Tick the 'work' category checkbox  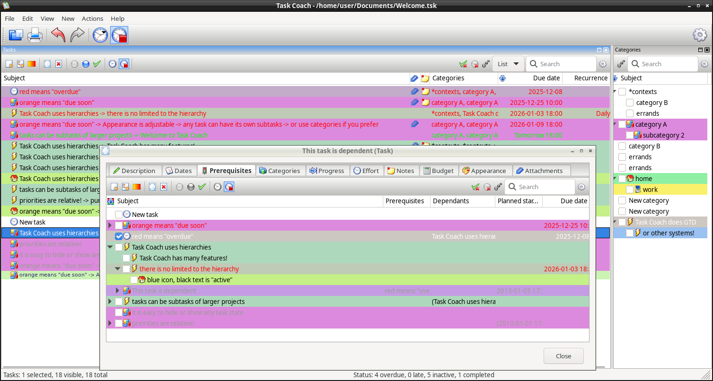pos(630,190)
